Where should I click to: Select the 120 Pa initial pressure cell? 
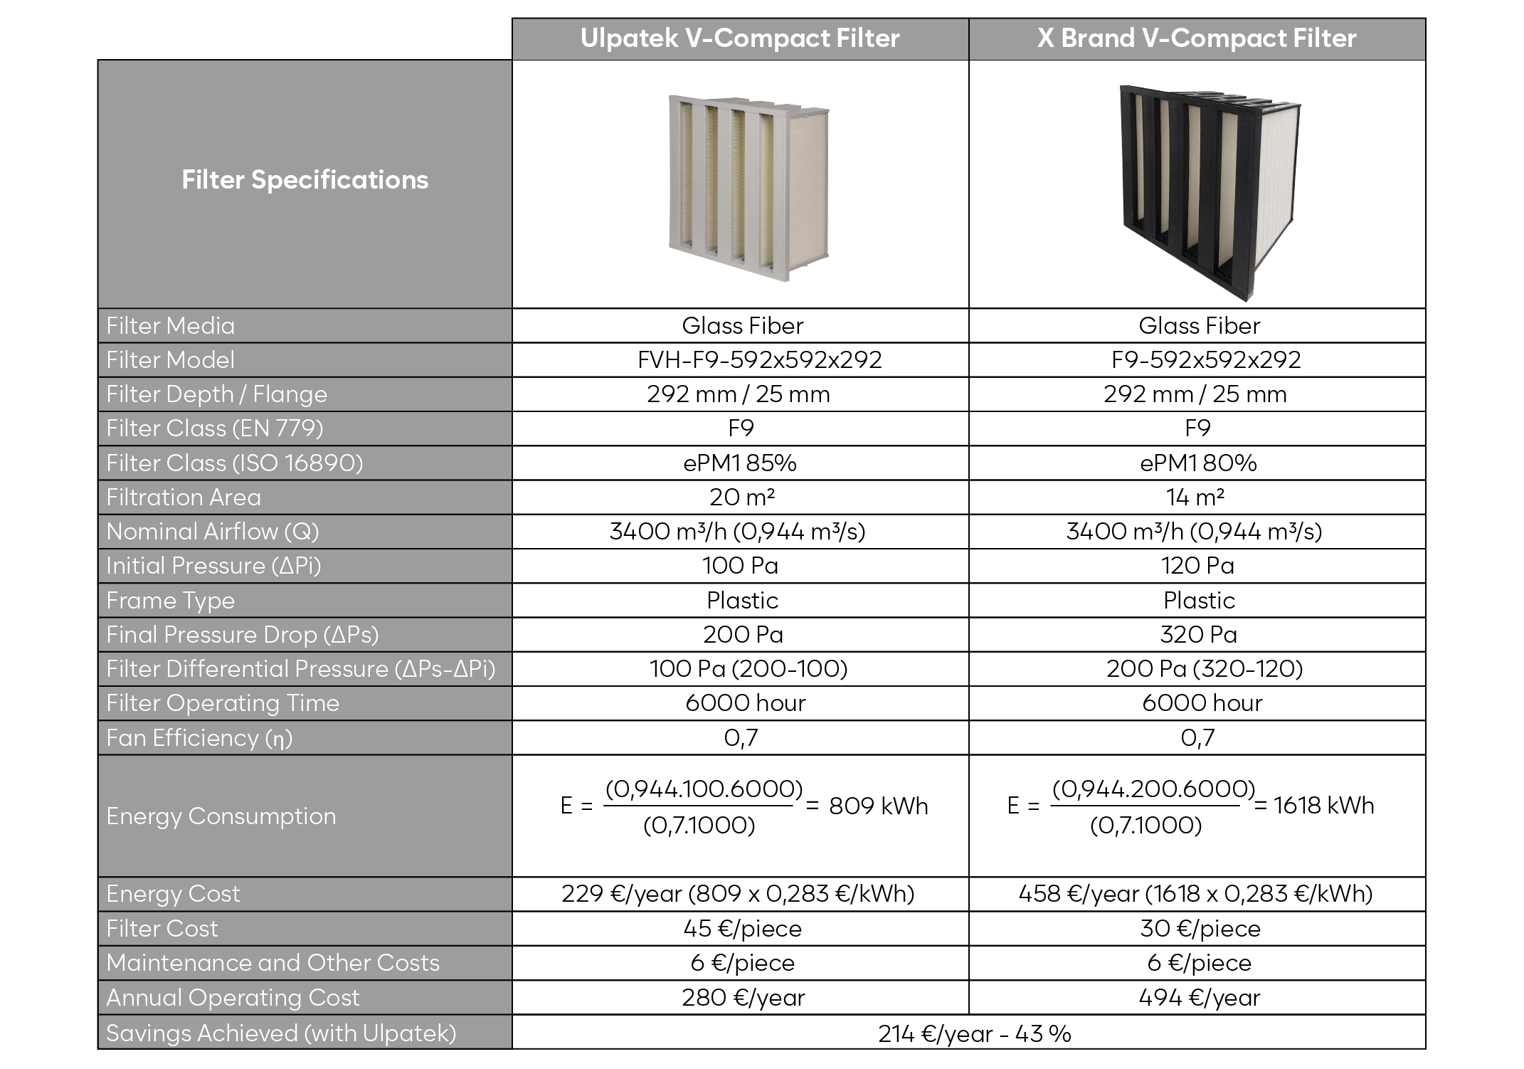pyautogui.click(x=1197, y=566)
